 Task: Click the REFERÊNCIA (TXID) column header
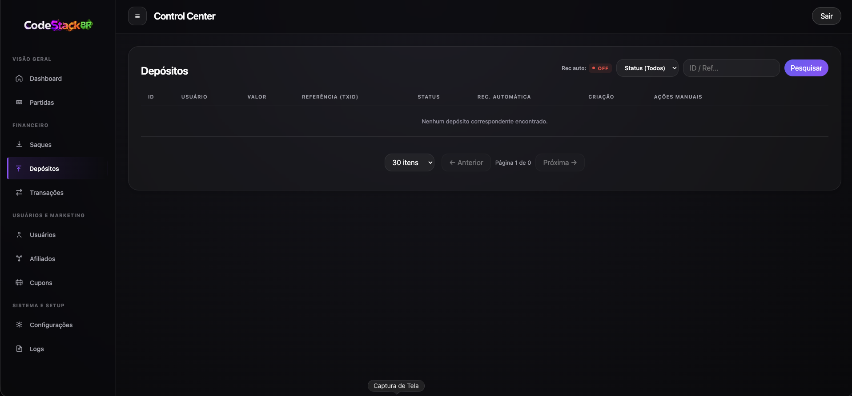(330, 97)
